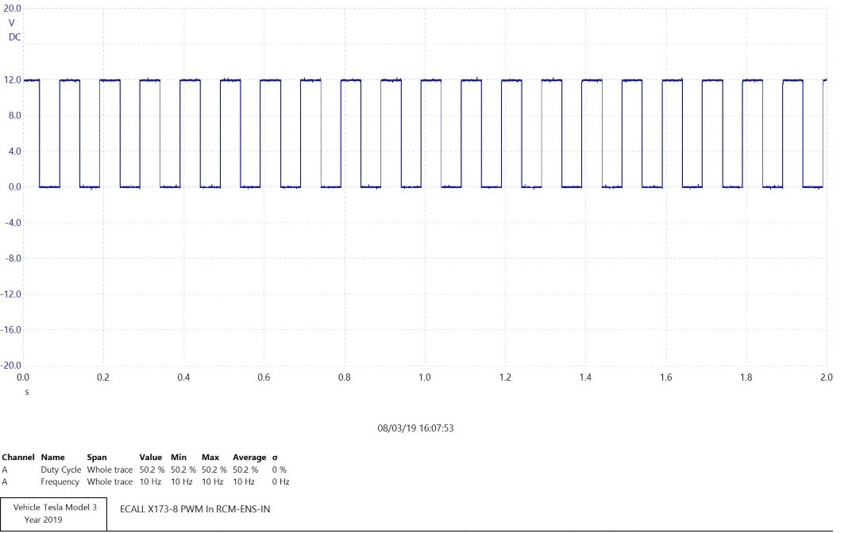852x533 pixels.
Task: Click the 0.6 time axis marker
Action: [x=264, y=378]
